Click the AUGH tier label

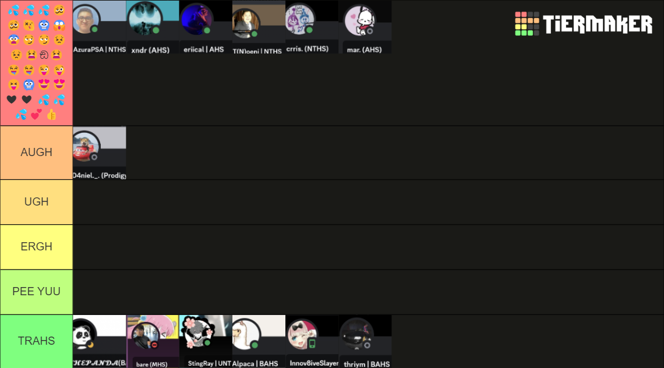pos(37,153)
